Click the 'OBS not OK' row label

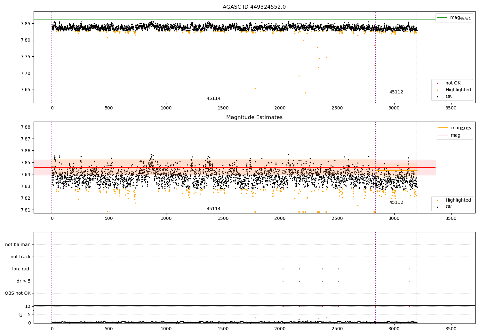[x=18, y=293]
